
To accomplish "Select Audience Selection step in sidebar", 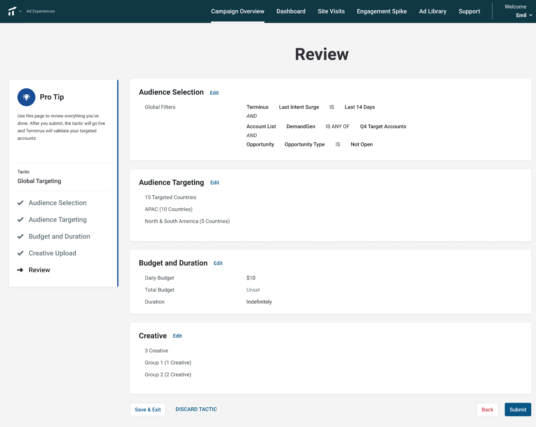I will pyautogui.click(x=58, y=203).
